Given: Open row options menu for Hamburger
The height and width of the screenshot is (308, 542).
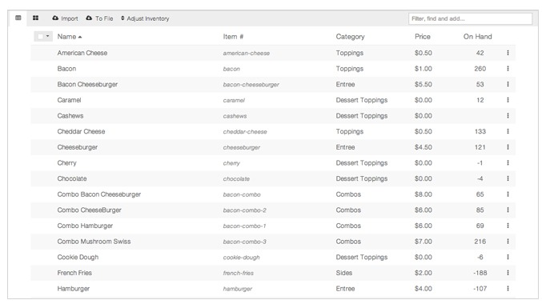Looking at the screenshot, I should [x=508, y=288].
